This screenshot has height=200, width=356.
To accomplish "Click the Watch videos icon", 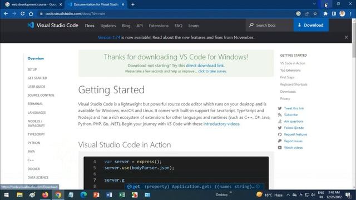I will point(280,148).
